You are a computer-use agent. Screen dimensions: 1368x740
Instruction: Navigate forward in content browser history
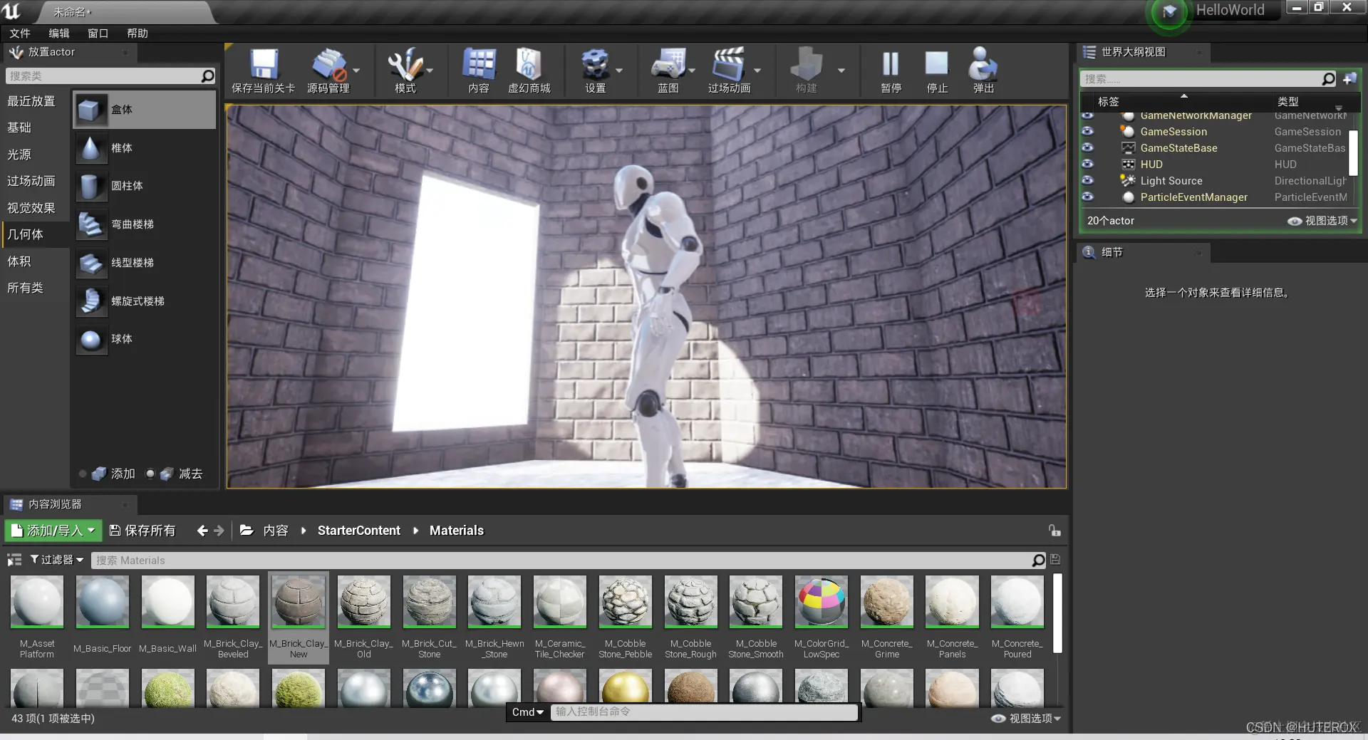tap(219, 531)
